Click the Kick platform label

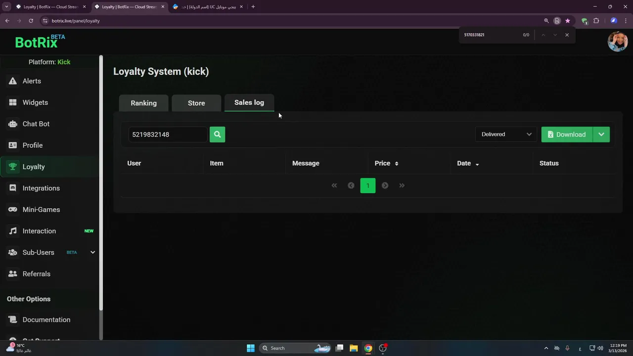pos(64,62)
